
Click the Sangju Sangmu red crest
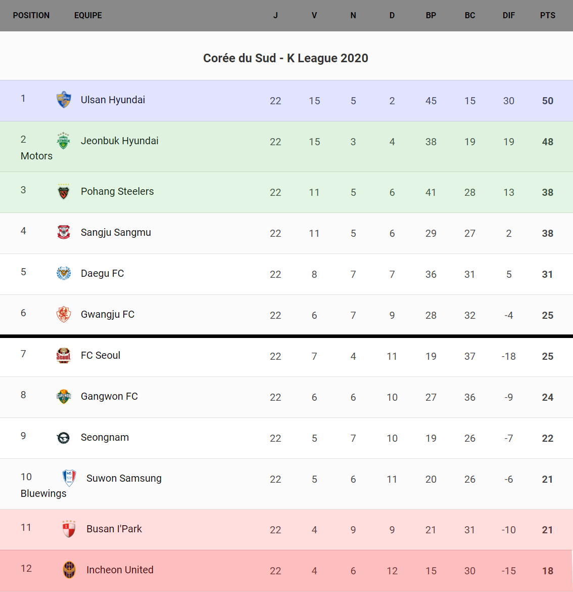(x=64, y=232)
